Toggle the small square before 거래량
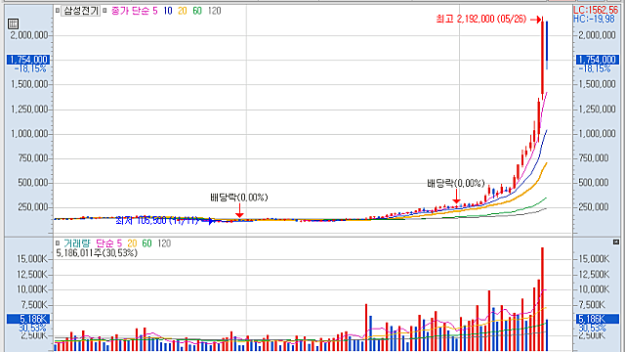This screenshot has height=352, width=625. (58, 243)
